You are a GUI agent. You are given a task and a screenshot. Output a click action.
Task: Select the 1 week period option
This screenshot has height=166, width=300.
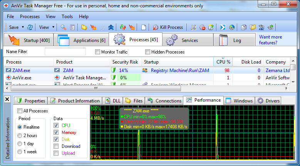click(20, 152)
